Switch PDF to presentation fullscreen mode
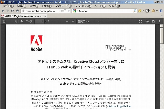The height and width of the screenshot is (109, 164). pyautogui.click(x=141, y=21)
